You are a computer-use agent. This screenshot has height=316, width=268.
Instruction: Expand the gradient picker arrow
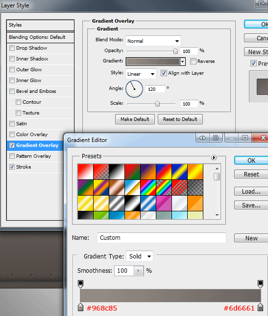[182, 61]
